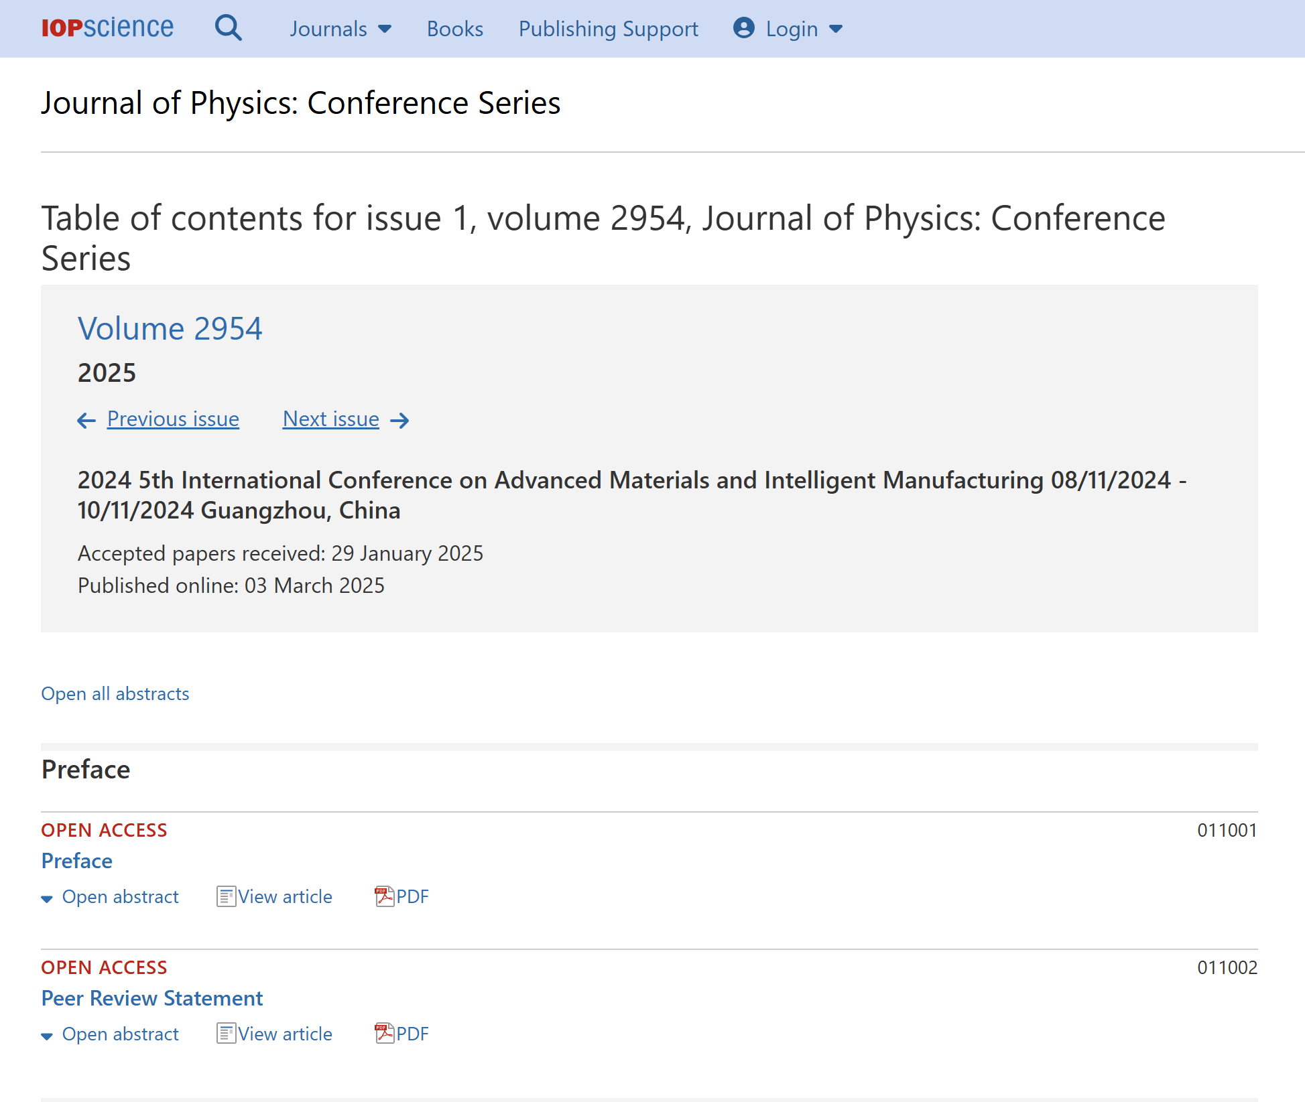The height and width of the screenshot is (1102, 1305).
Task: Open the Peer Review Statement title
Action: 152,998
